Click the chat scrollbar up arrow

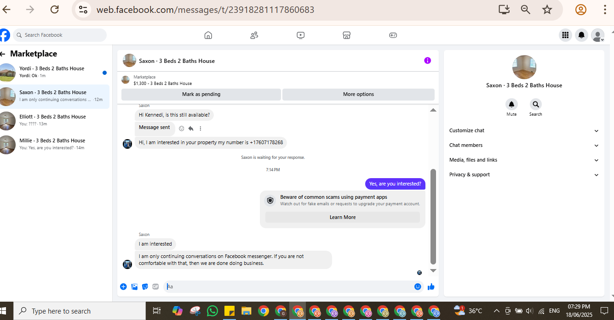coord(433,110)
